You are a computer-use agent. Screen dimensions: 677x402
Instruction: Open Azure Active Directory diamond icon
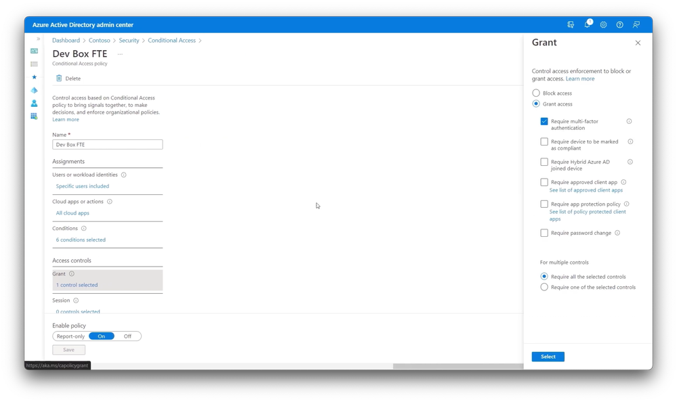(34, 90)
